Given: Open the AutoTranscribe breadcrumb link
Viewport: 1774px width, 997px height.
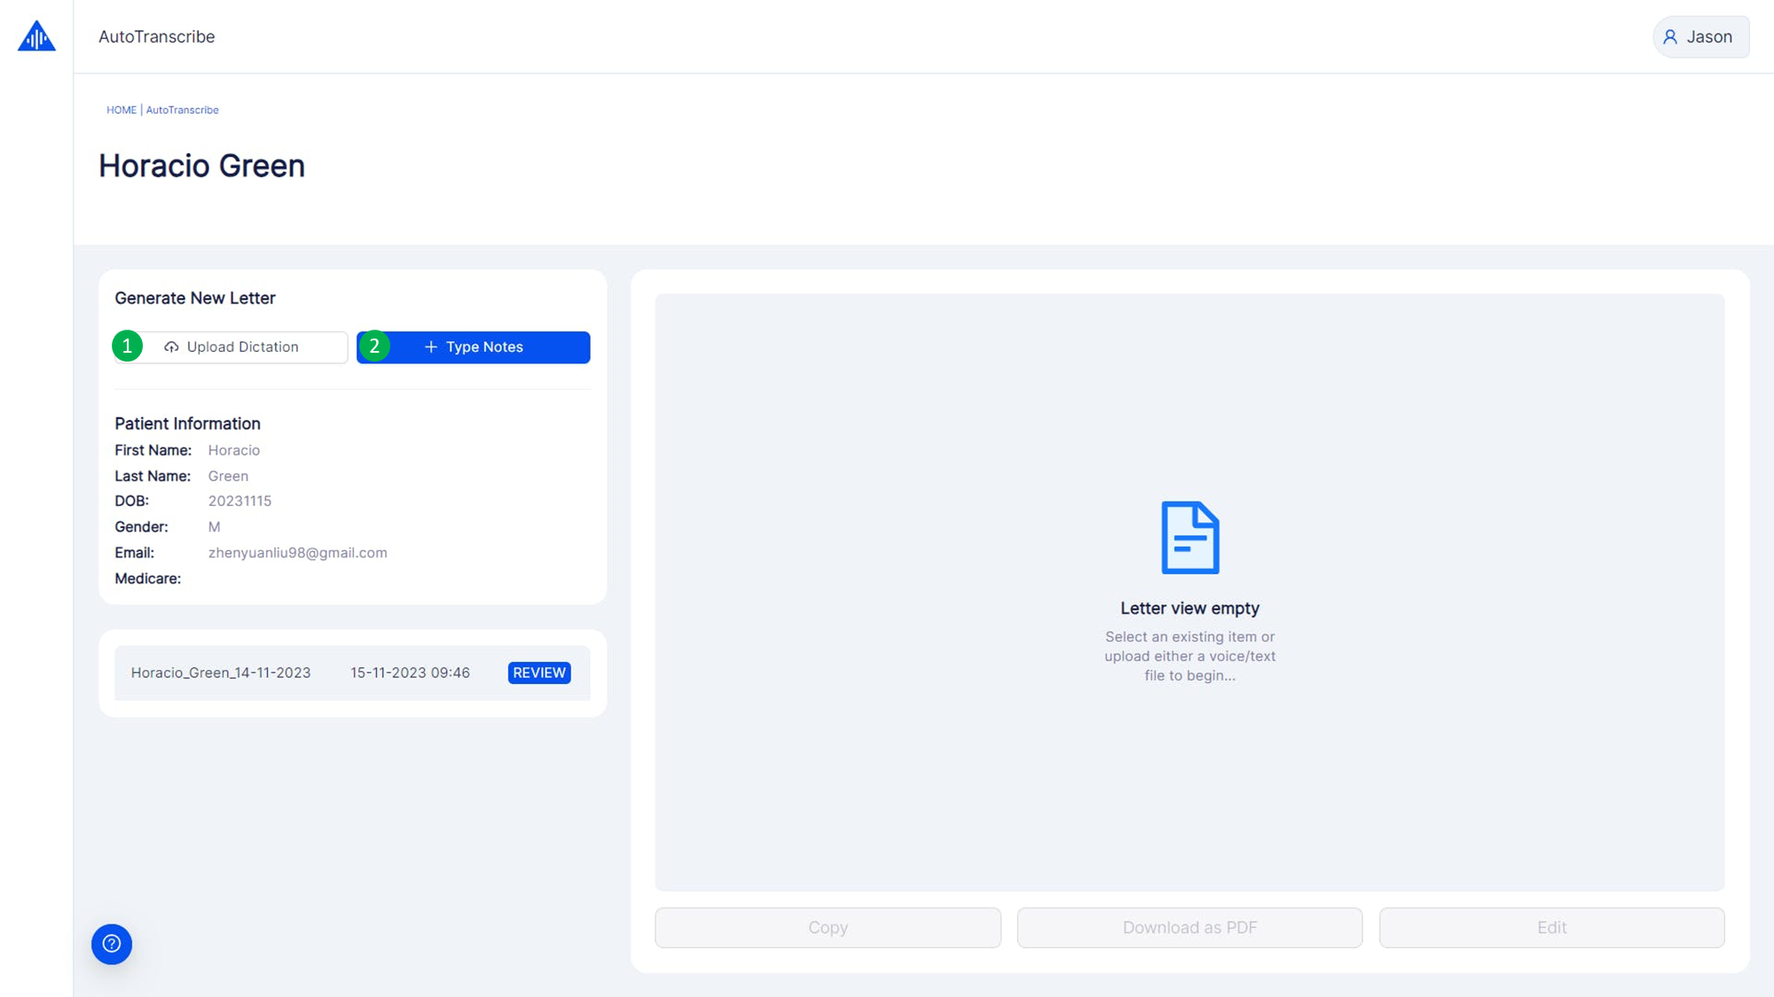Looking at the screenshot, I should coord(182,110).
